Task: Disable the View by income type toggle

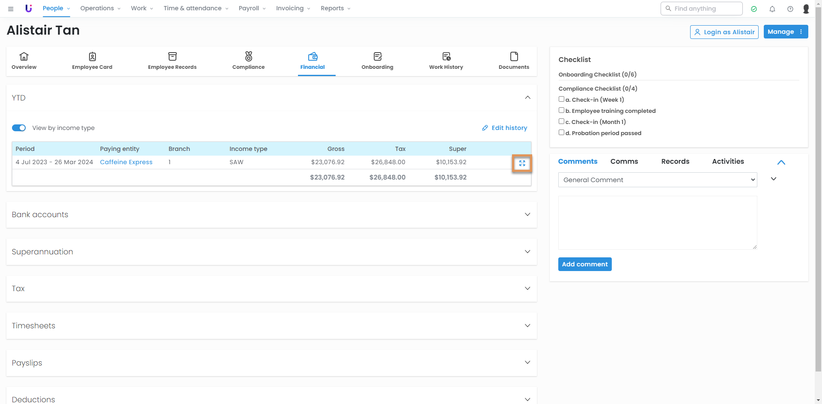Action: pyautogui.click(x=19, y=128)
